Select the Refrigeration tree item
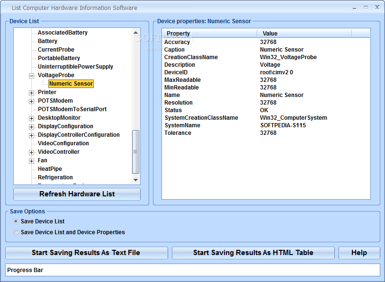 (x=55, y=177)
